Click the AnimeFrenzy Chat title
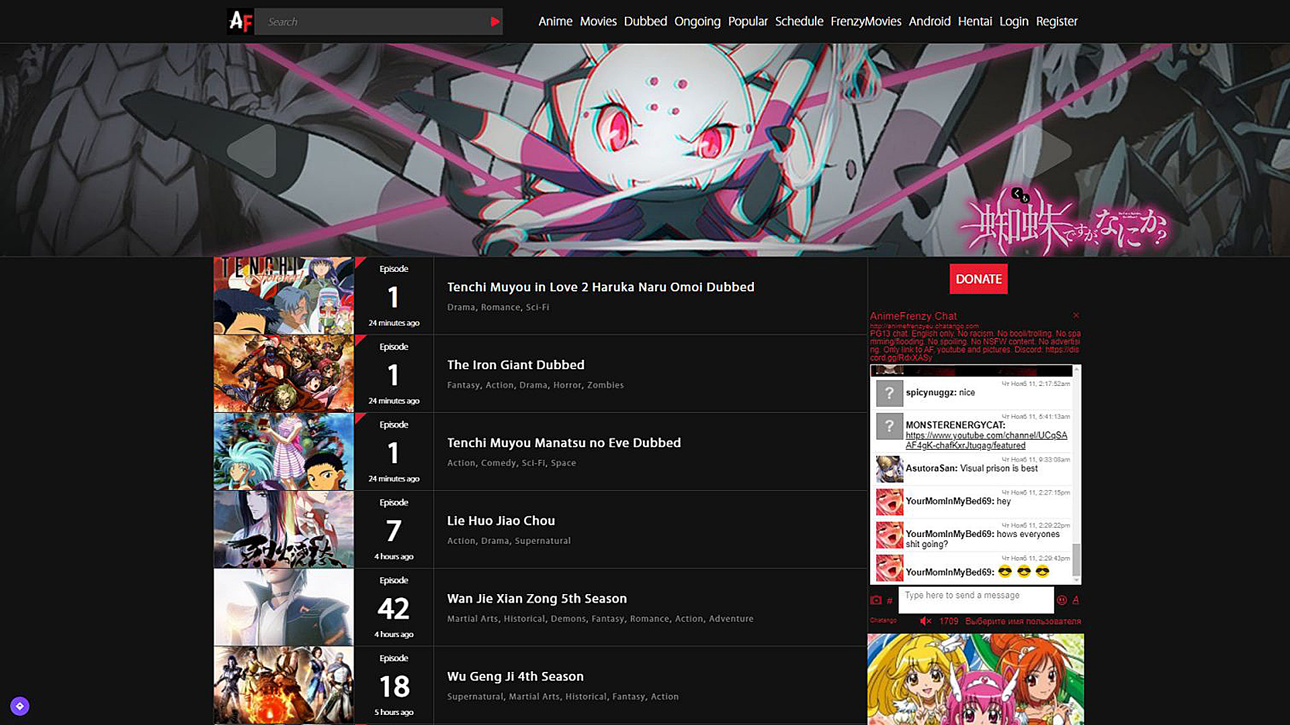 913,316
